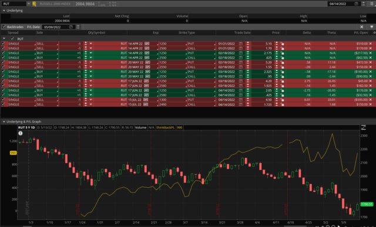Toggle price lock on the 5.10 price row
This screenshot has width=376, height=227.
[x=283, y=44]
